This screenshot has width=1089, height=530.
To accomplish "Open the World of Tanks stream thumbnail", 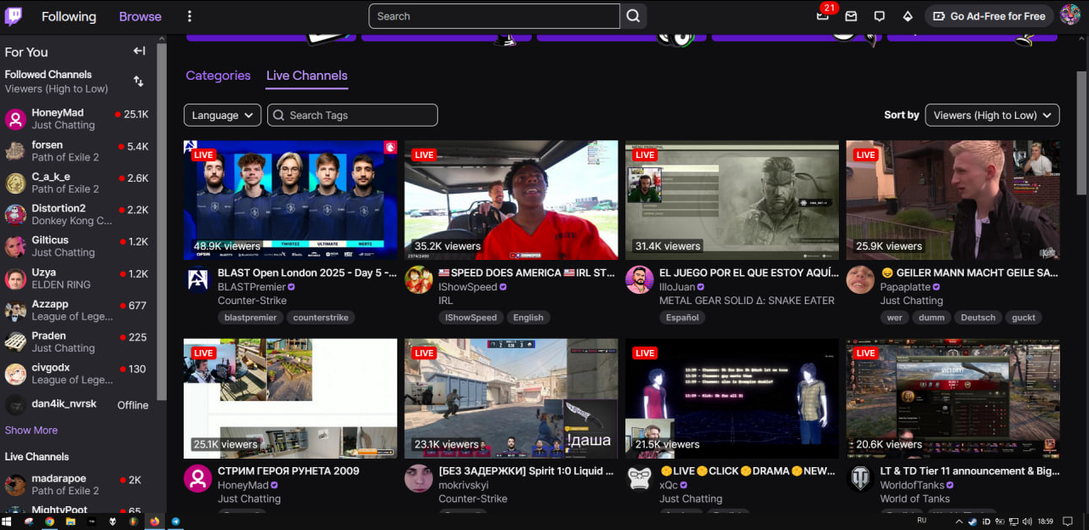I will point(953,398).
